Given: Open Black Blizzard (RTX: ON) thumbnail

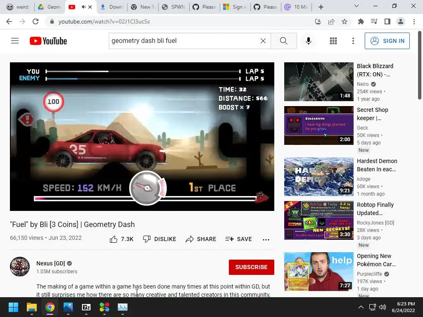Looking at the screenshot, I should point(318,82).
